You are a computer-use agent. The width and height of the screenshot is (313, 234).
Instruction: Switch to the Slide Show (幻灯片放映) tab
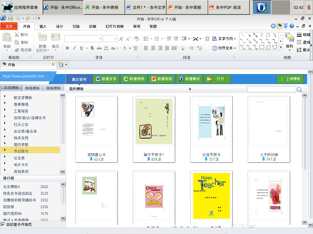tap(115, 26)
